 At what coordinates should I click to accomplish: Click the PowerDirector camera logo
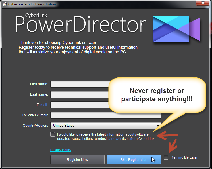tap(176, 29)
